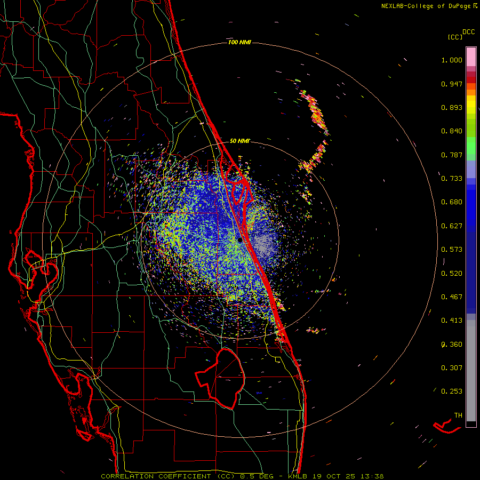480x480 pixels.
Task: Click the 0.253 color scale value
Action: pyautogui.click(x=452, y=391)
